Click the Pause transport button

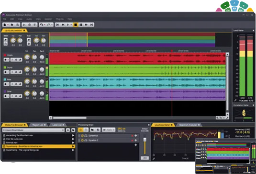coord(81,25)
